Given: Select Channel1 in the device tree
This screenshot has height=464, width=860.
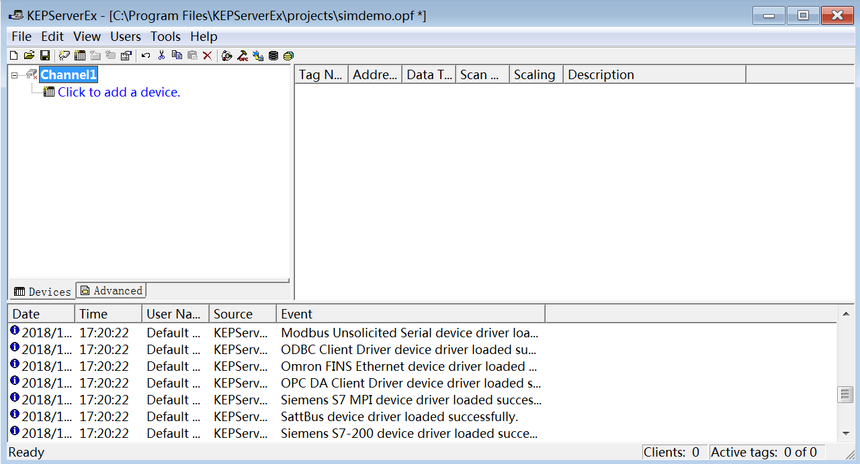Looking at the screenshot, I should (69, 74).
